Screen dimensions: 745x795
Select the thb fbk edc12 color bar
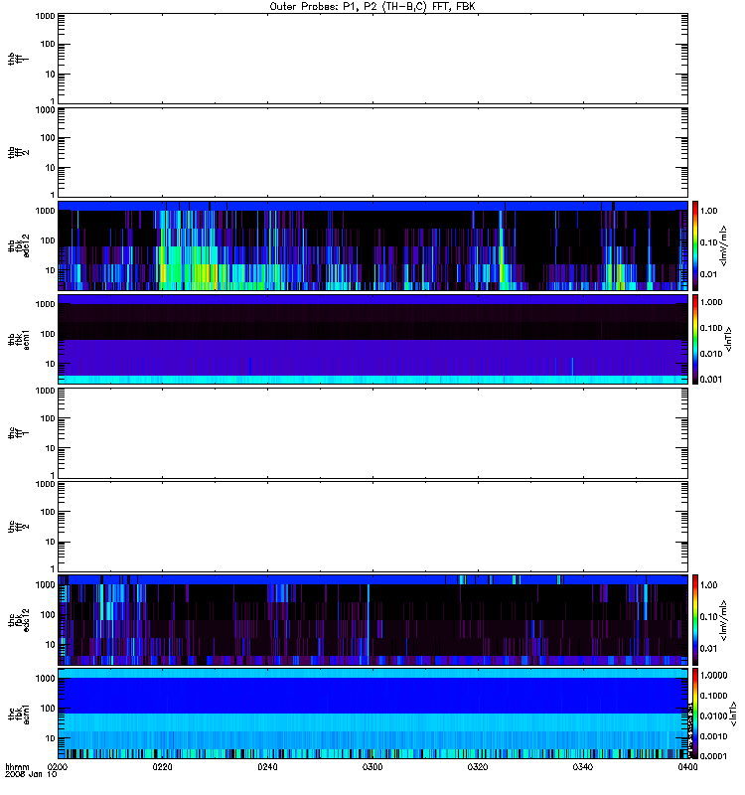tap(695, 245)
